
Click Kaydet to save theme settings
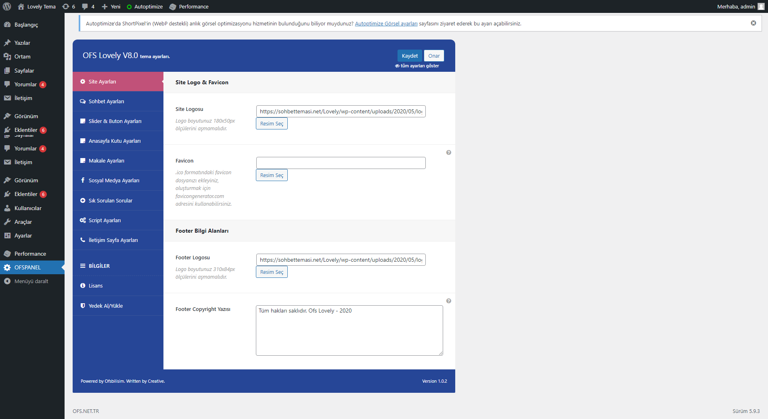pos(410,56)
